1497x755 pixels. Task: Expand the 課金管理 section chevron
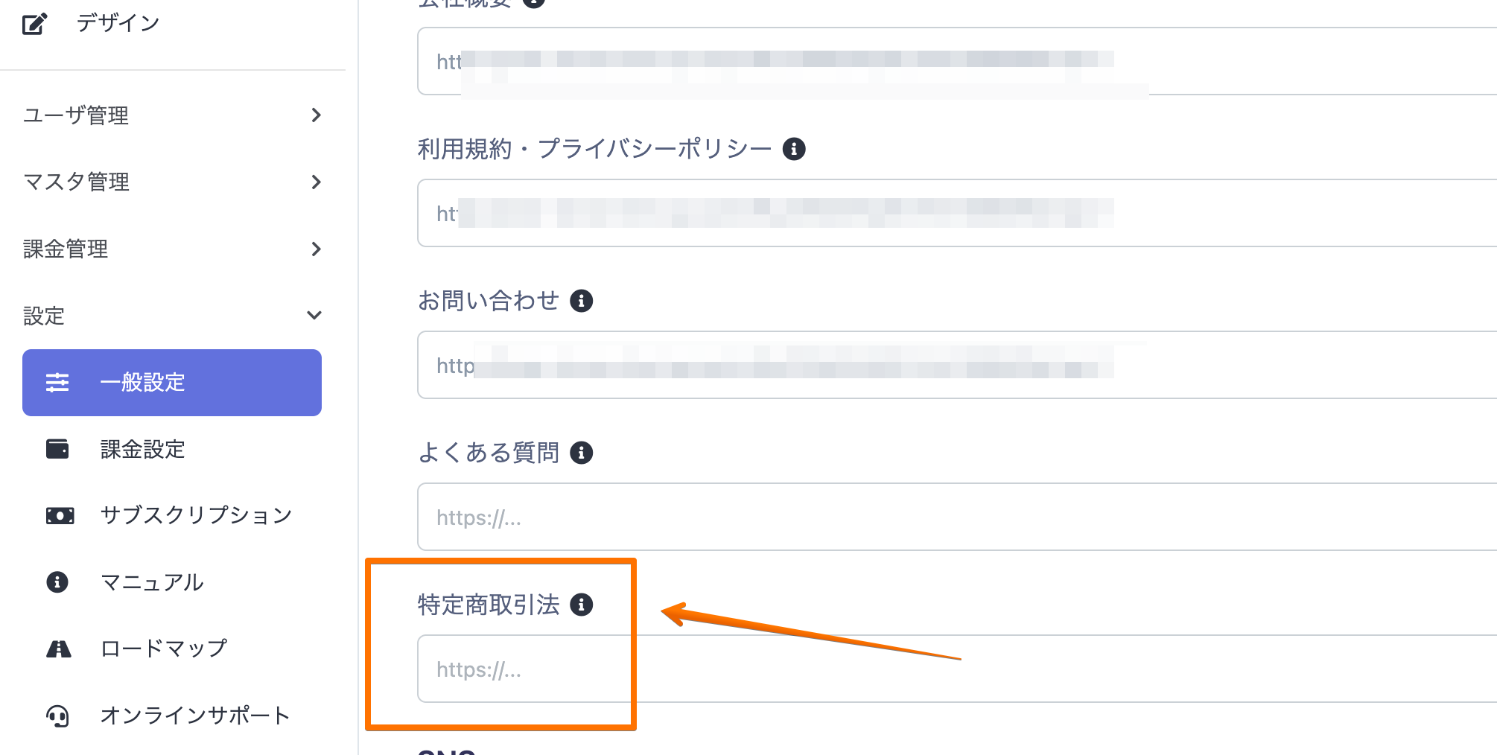[316, 249]
